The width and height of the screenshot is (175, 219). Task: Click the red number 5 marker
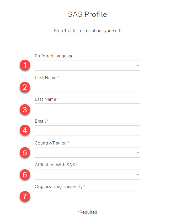pos(25,152)
